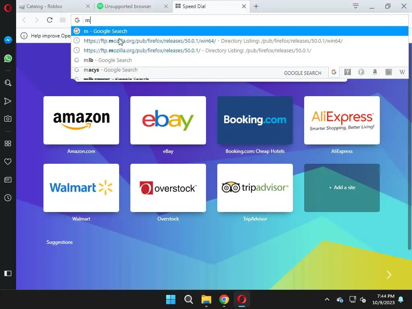Open My Flow send arrow icon
This screenshot has height=309, width=412.
[x=8, y=101]
